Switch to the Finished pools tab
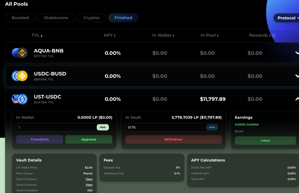This screenshot has width=299, height=193. tap(123, 18)
